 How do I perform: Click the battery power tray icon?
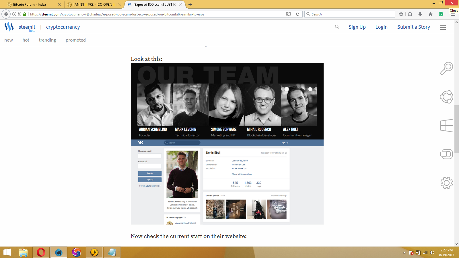coord(418,253)
